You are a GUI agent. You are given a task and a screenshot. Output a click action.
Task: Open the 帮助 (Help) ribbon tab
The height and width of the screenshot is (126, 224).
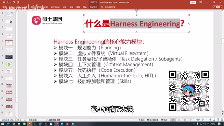click(x=85, y=7)
